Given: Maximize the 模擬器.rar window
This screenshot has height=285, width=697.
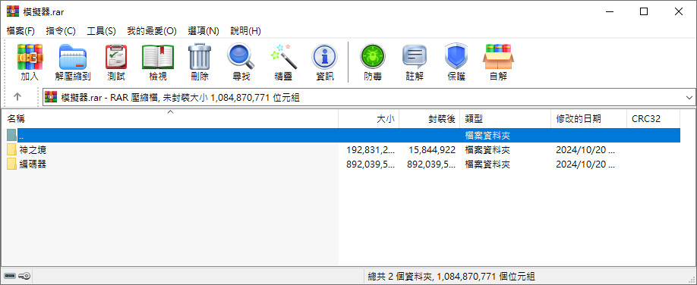Looking at the screenshot, I should (644, 12).
